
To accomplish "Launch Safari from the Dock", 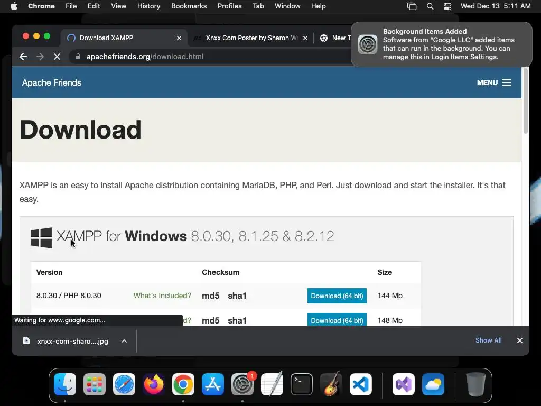I will (124, 384).
